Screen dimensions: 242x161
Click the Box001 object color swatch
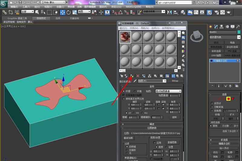pyautogui.click(x=239, y=32)
